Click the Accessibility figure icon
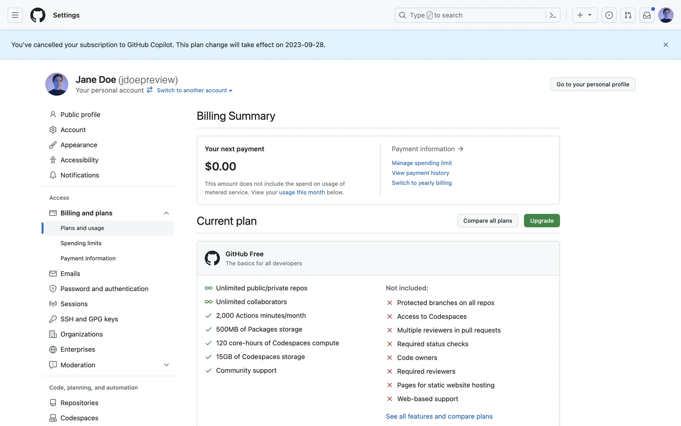The width and height of the screenshot is (681, 426). tap(53, 160)
